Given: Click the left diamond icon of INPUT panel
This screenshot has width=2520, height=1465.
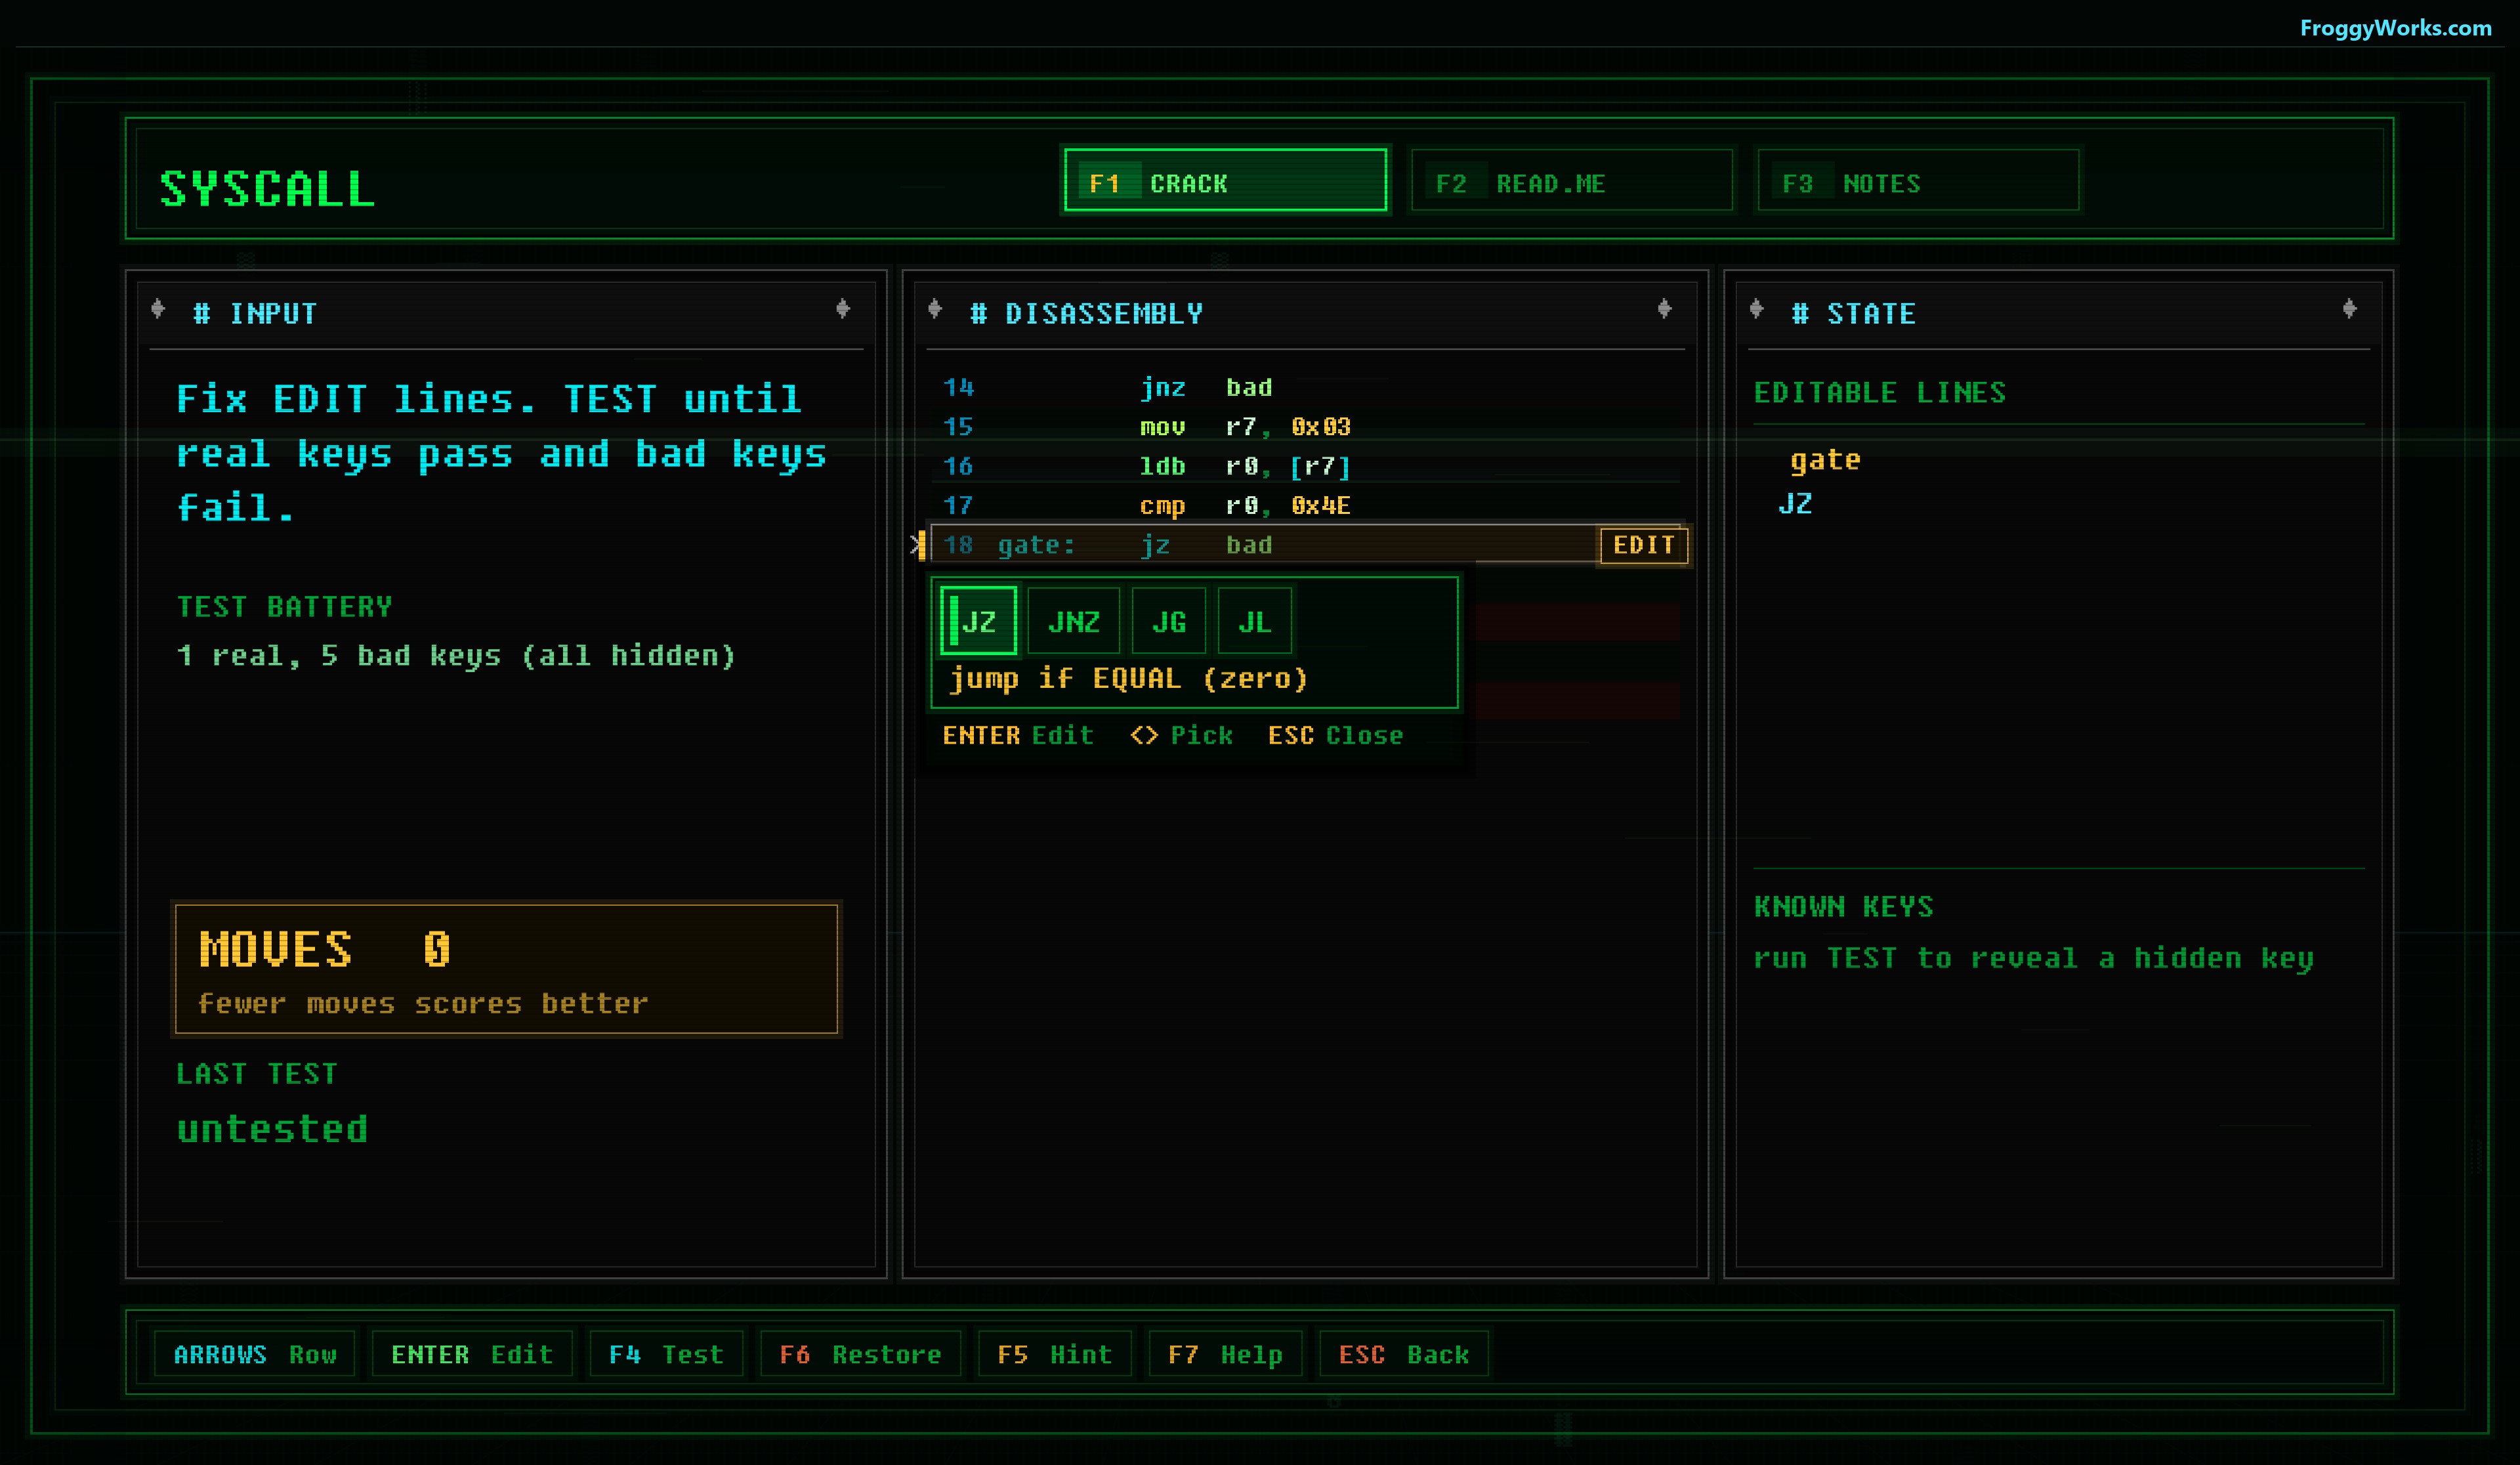Looking at the screenshot, I should [158, 309].
